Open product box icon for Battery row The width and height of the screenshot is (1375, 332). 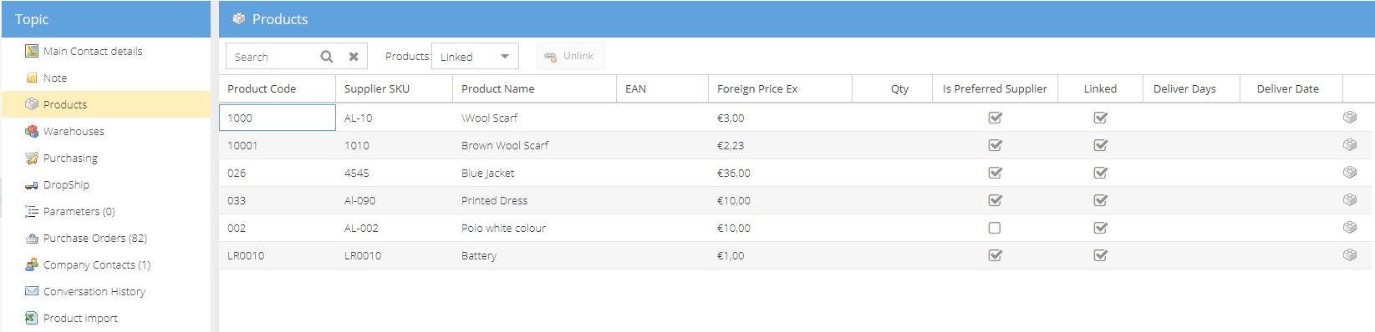point(1349,255)
